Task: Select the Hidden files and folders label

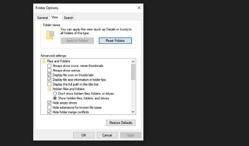Action: [68, 89]
